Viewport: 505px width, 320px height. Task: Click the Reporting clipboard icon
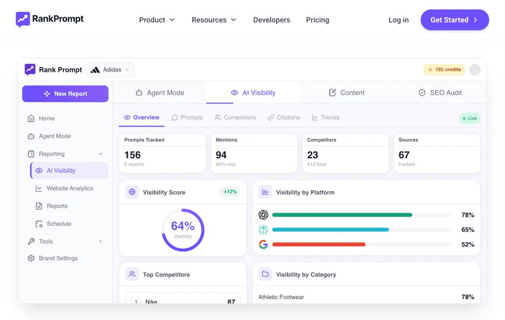pyautogui.click(x=31, y=153)
